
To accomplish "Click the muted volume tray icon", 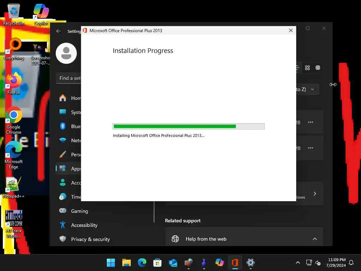I will point(318,263).
